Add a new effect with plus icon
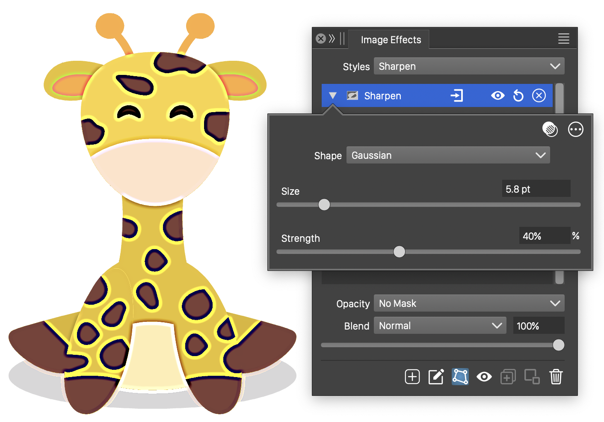This screenshot has height=422, width=604. tap(412, 377)
